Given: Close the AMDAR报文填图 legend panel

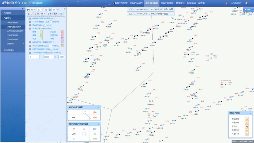Looking at the screenshot, I should [99, 107].
